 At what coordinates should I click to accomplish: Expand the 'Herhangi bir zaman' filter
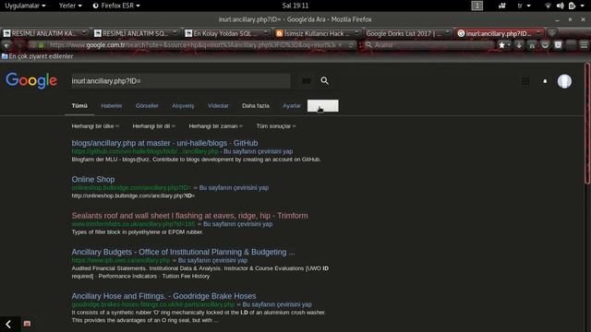215,126
